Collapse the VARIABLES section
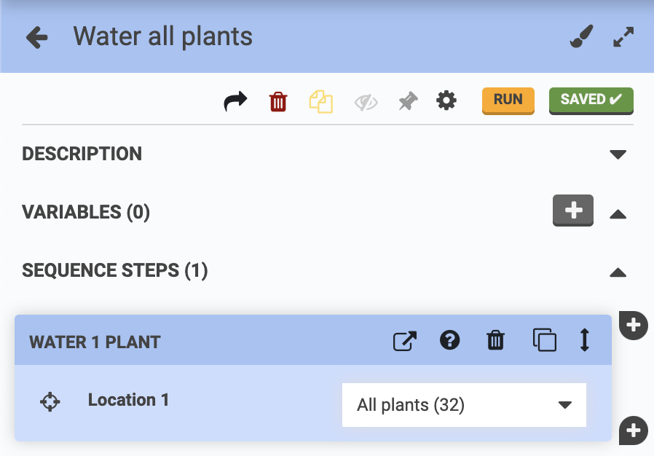654x456 pixels. [618, 213]
